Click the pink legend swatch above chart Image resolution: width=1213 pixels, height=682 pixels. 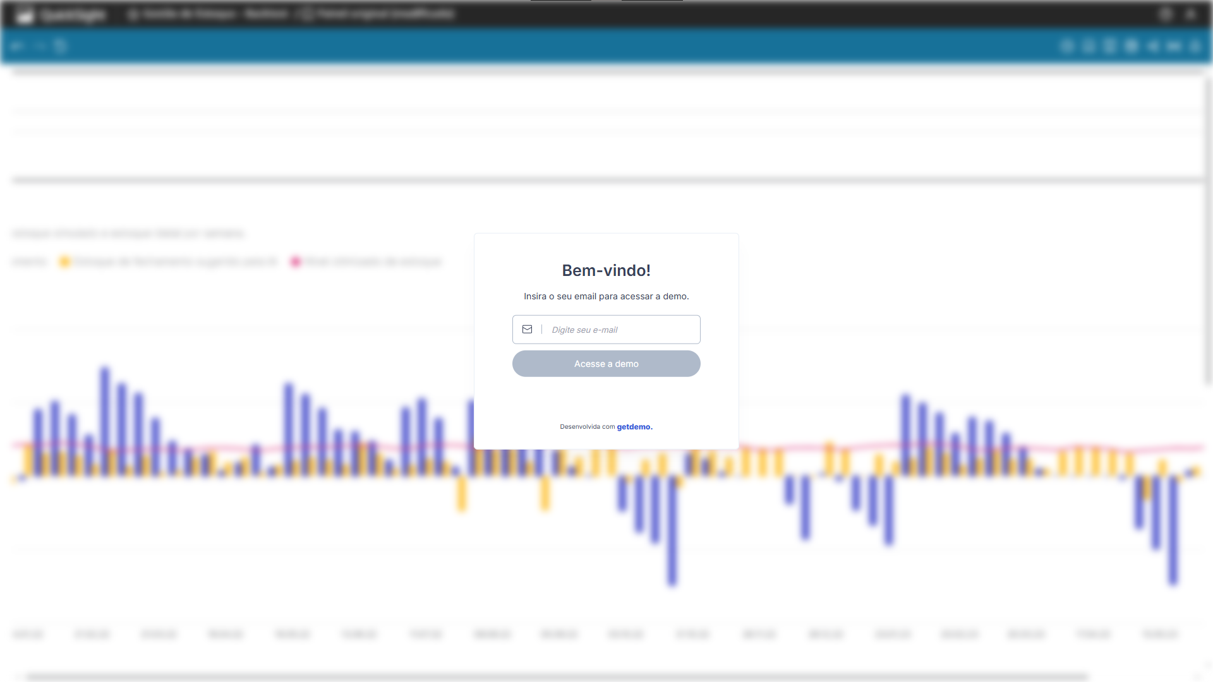pos(295,261)
